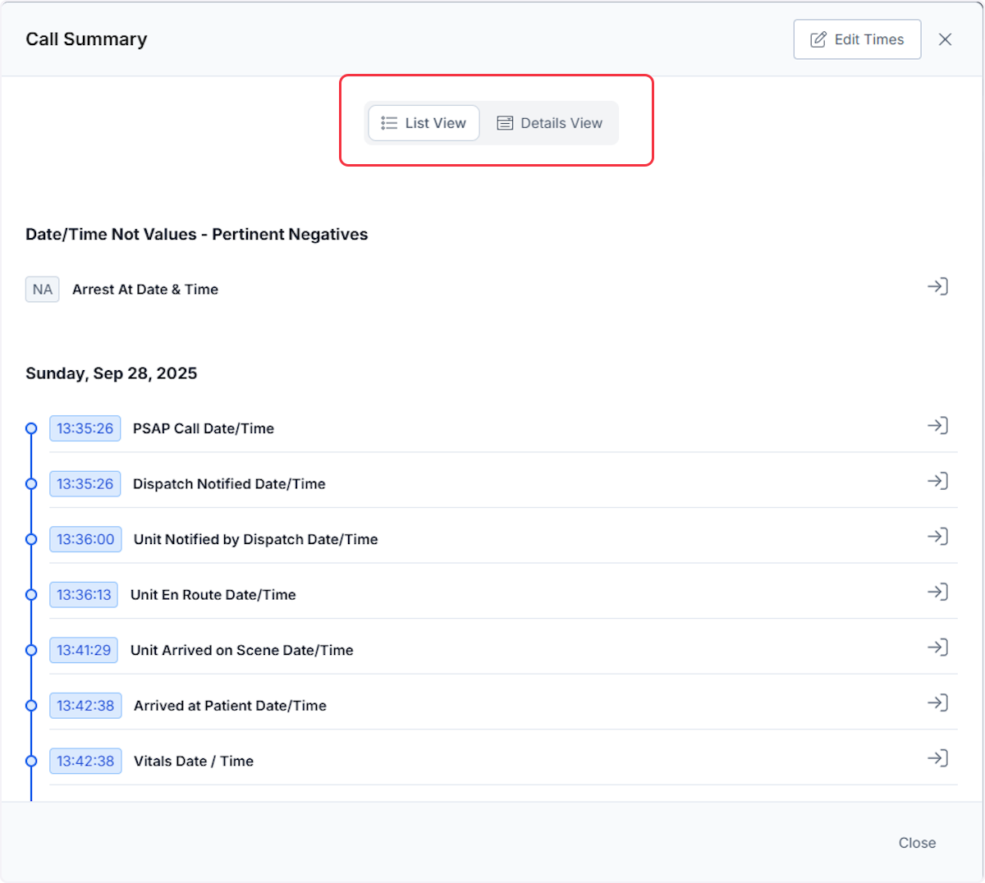
Task: Click 13:42:38 badge for Arrived at Patient
Action: (85, 706)
